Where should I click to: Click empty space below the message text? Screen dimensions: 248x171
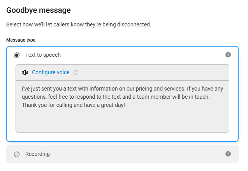[x=122, y=121]
